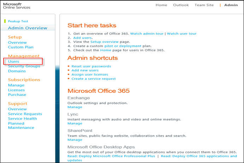Click the Instant messaging description under Lync
Image resolution: width=244 pixels, height=163 pixels.
click(x=124, y=119)
